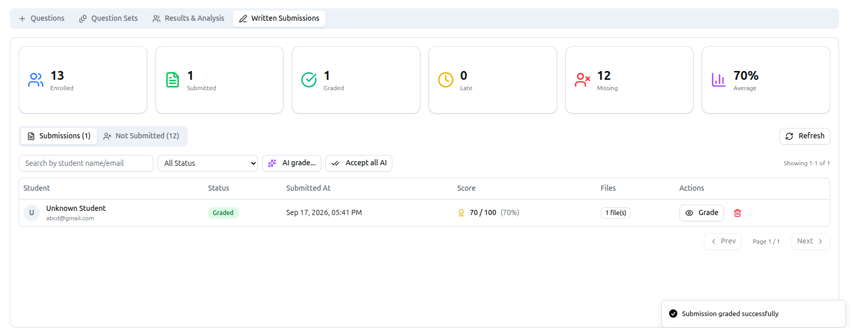851x328 pixels.
Task: Click the Files column header
Action: (608, 188)
